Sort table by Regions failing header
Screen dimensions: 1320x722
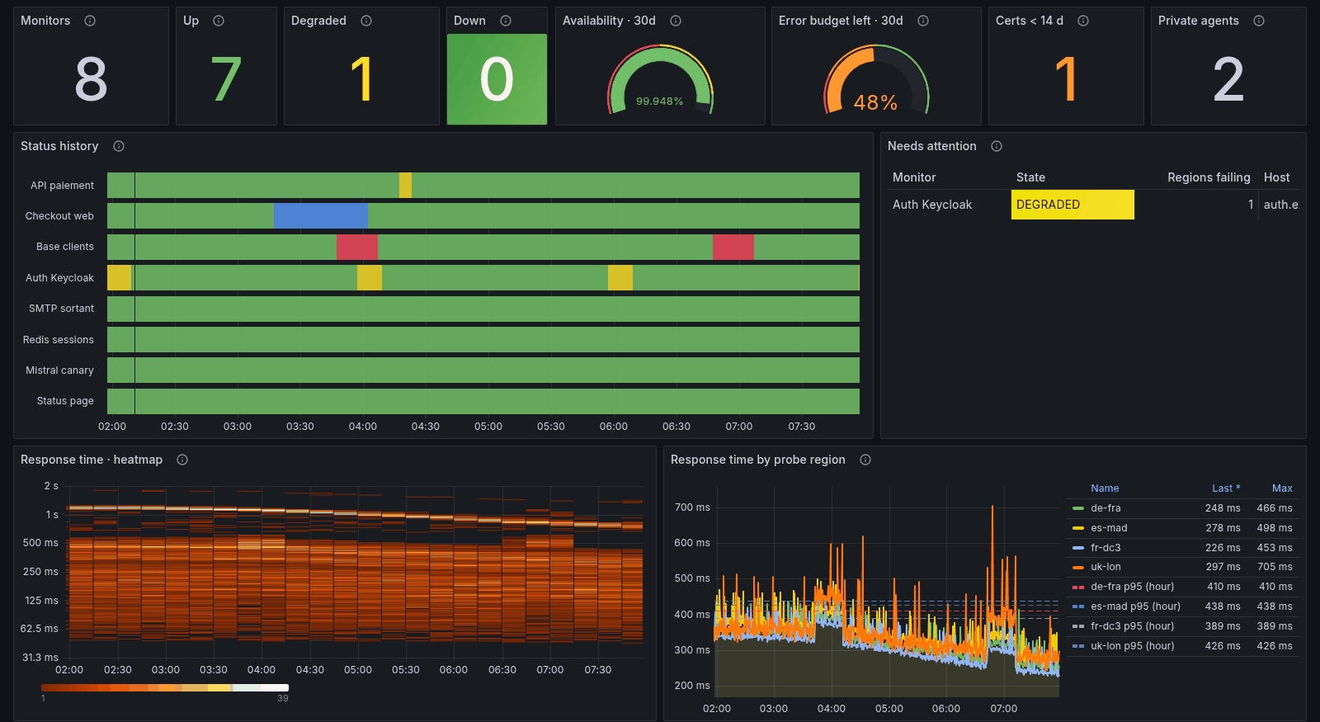tap(1209, 177)
